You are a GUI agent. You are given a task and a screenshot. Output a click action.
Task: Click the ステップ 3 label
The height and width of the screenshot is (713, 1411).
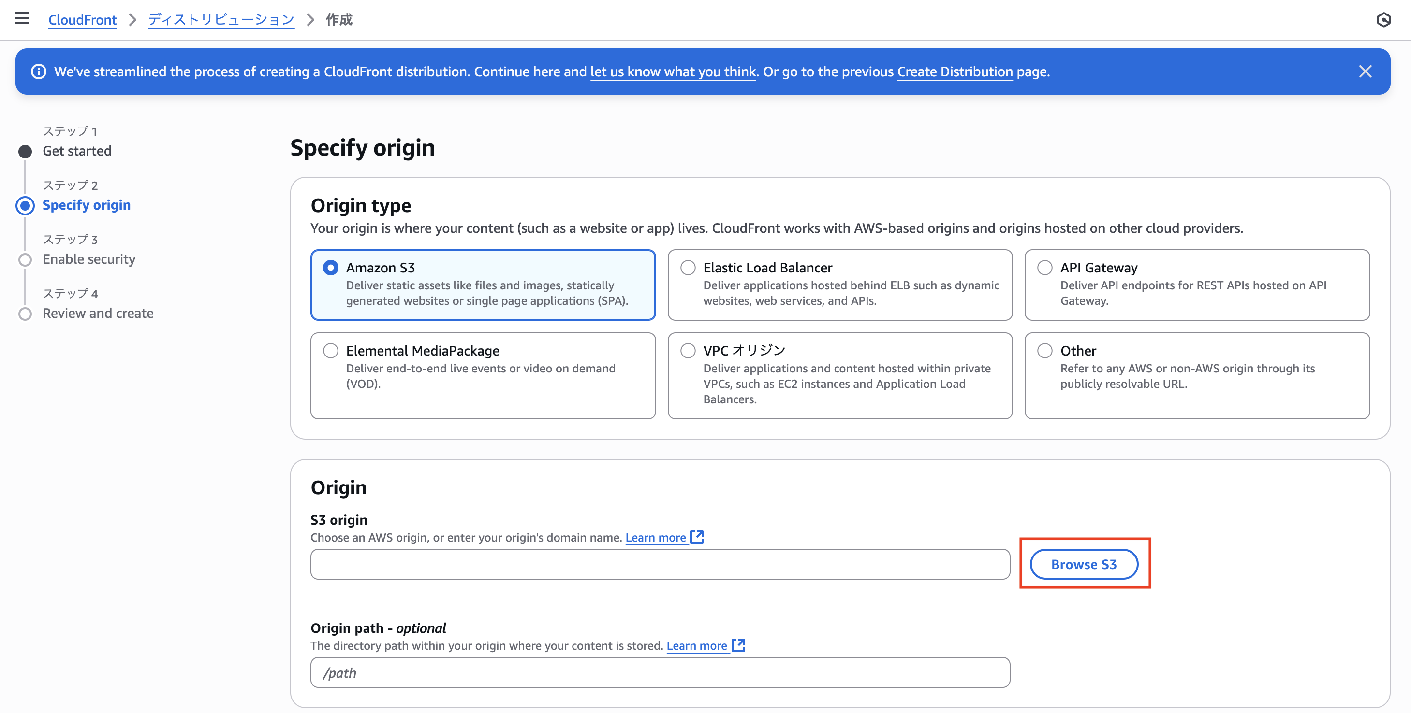70,240
